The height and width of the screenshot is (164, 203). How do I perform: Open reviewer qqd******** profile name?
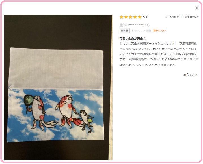point(137,25)
